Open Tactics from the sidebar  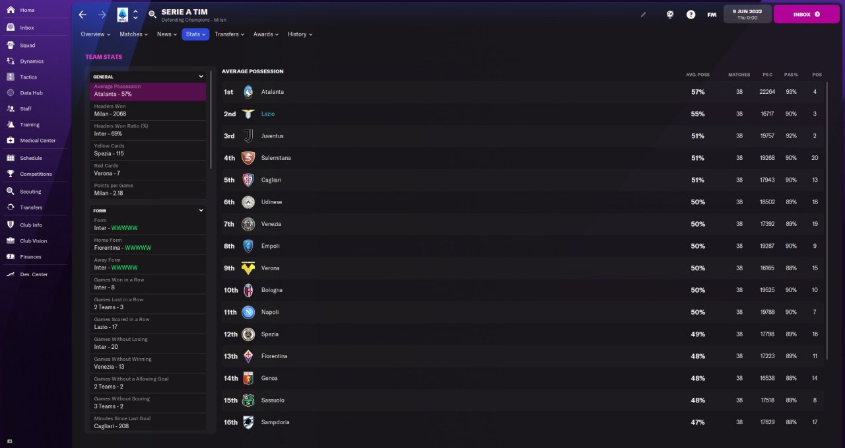point(28,77)
